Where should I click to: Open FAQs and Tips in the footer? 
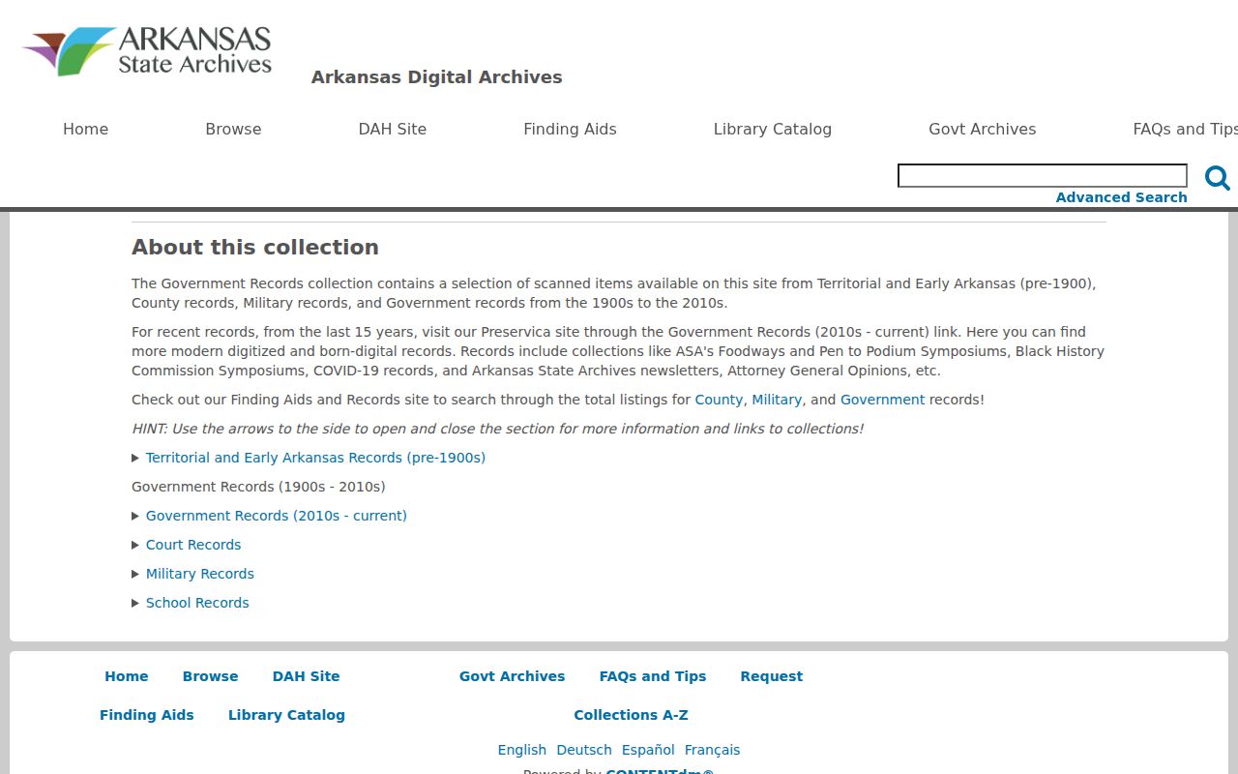[x=653, y=676]
